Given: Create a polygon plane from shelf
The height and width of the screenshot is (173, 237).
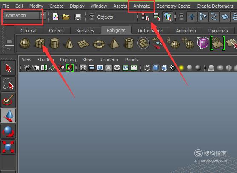Looking at the screenshot, I should pos(83,44).
